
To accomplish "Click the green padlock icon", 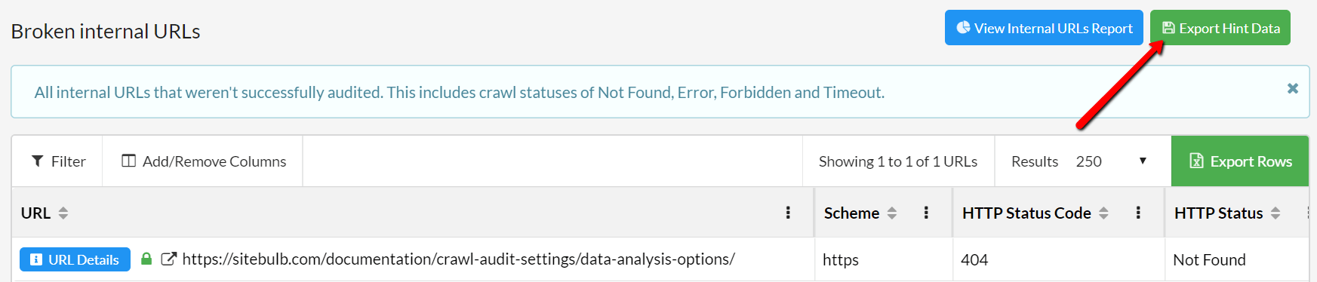I will (x=146, y=259).
